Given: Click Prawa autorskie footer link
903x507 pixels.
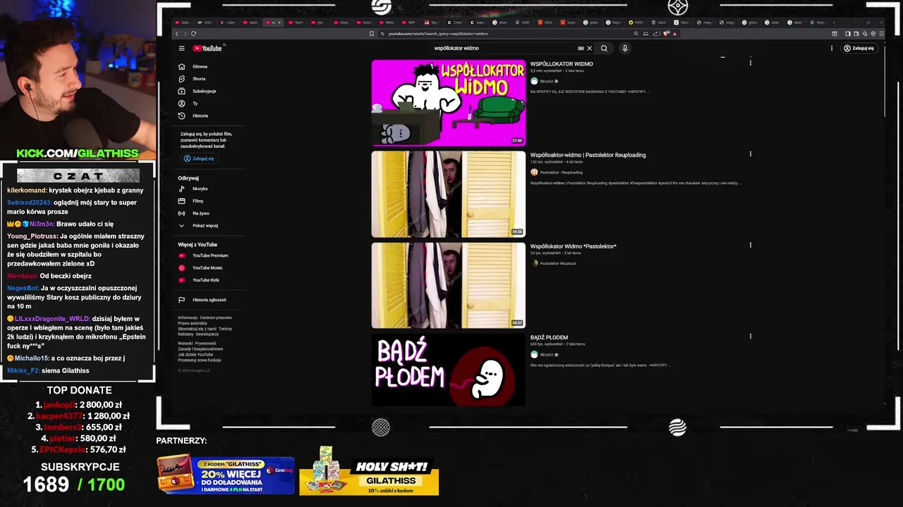Looking at the screenshot, I should (x=192, y=323).
